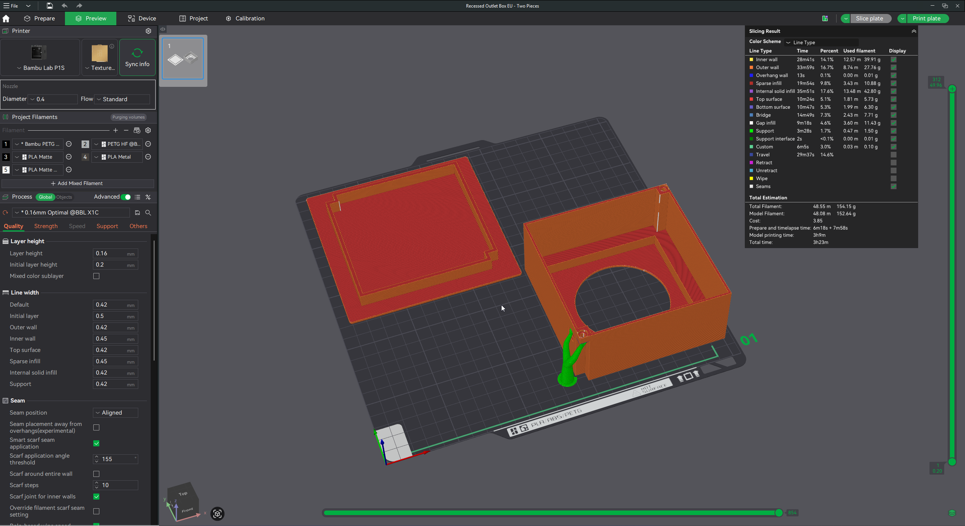965x526 pixels.
Task: Open the Device tab
Action: [142, 19]
